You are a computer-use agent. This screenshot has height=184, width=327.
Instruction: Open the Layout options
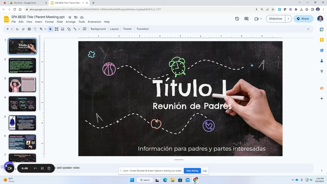pyautogui.click(x=114, y=29)
